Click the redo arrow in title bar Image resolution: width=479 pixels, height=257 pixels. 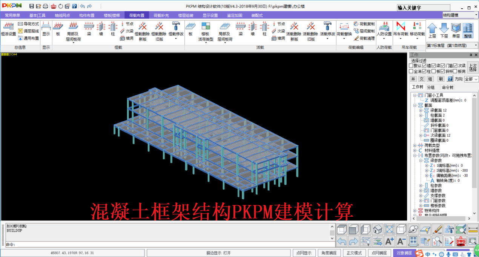pos(89,6)
